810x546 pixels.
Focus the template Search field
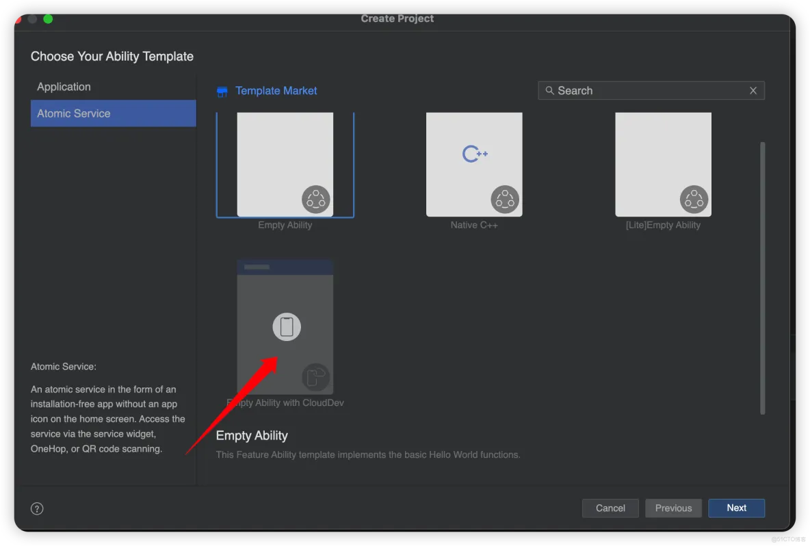651,91
